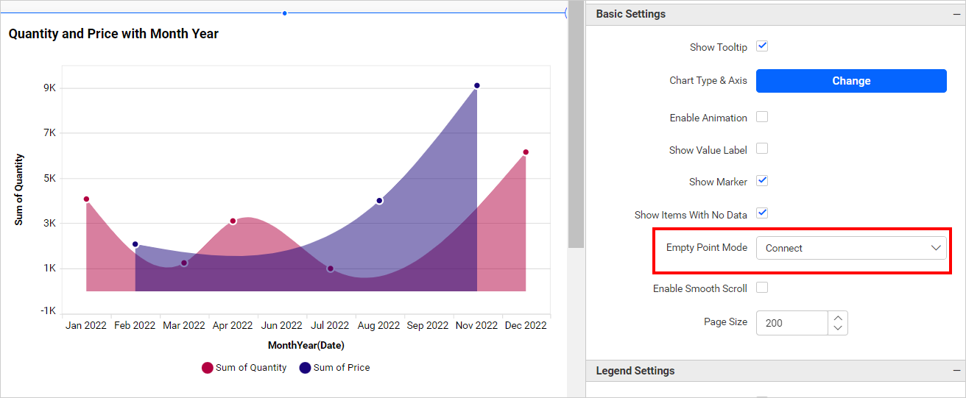Collapse the Basic Settings section

coord(956,14)
